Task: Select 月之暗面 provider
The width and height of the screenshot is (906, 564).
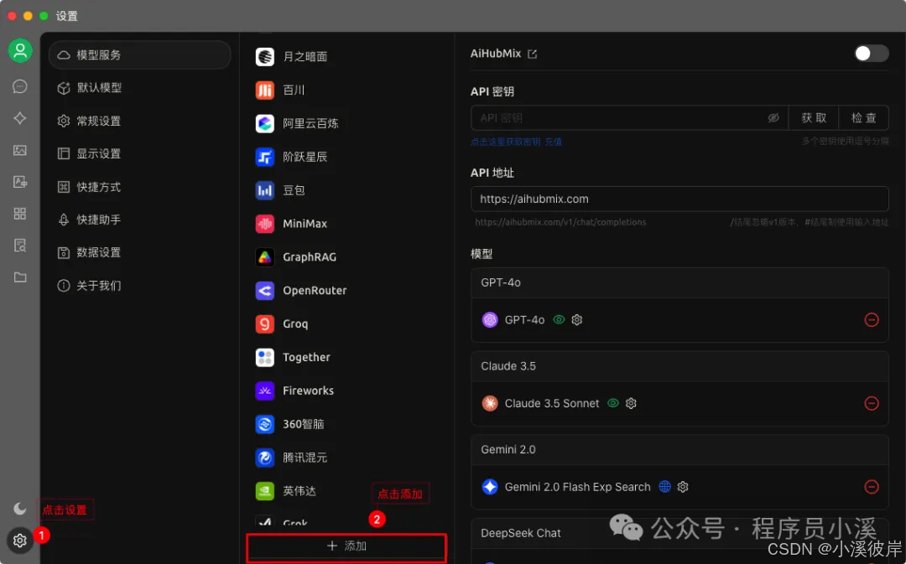Action: coord(346,57)
